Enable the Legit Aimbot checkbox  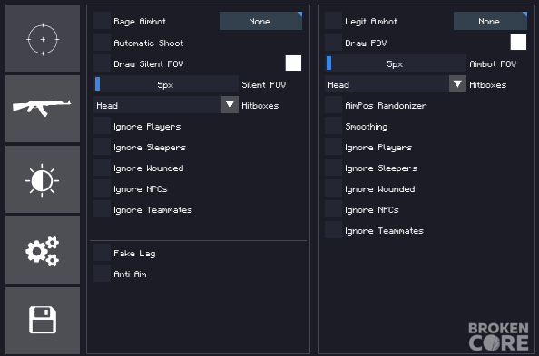coord(333,21)
